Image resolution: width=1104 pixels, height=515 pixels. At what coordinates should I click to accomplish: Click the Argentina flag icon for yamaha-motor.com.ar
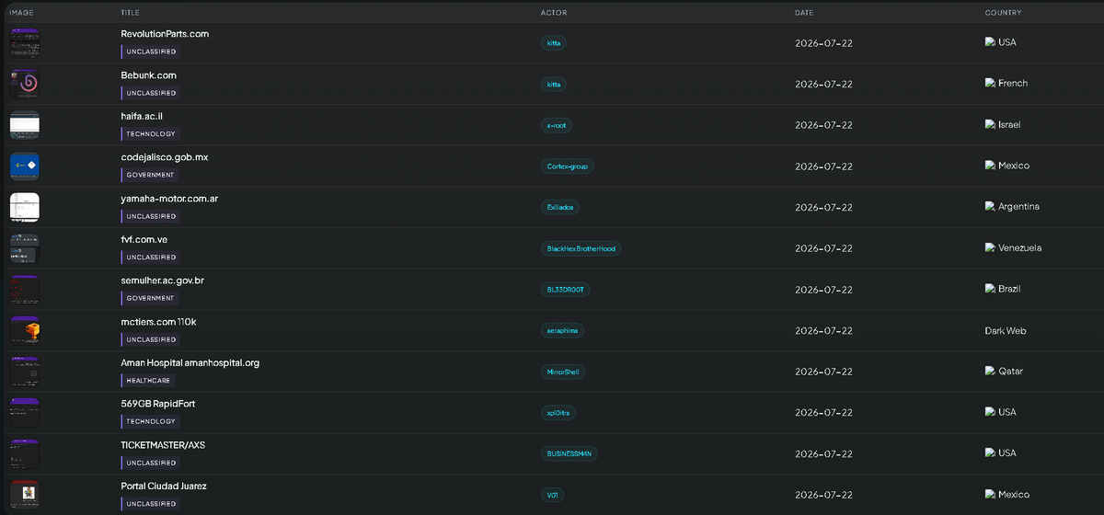pos(990,206)
